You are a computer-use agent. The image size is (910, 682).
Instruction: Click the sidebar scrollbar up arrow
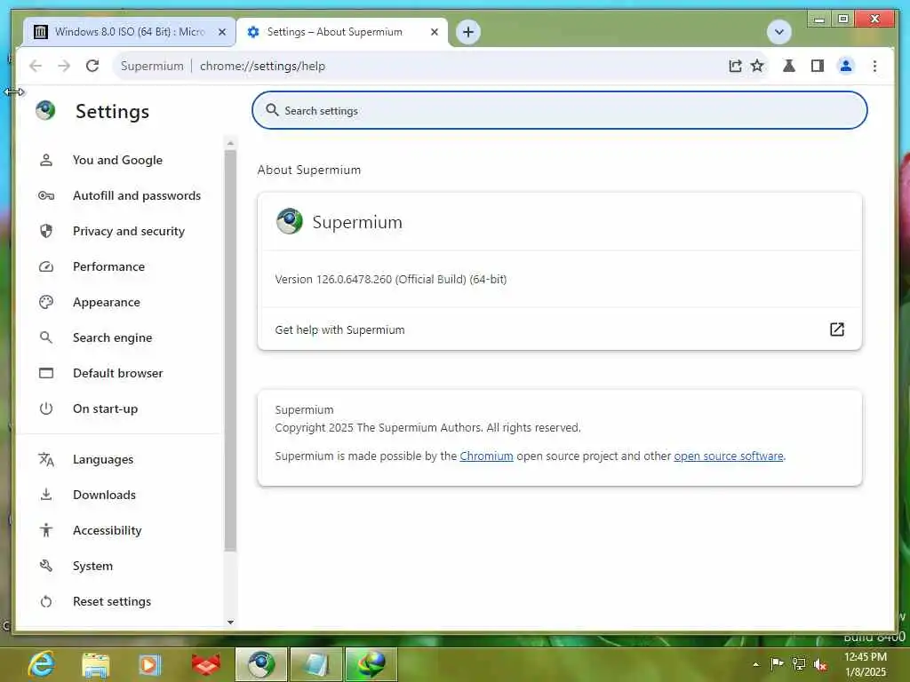tap(230, 143)
